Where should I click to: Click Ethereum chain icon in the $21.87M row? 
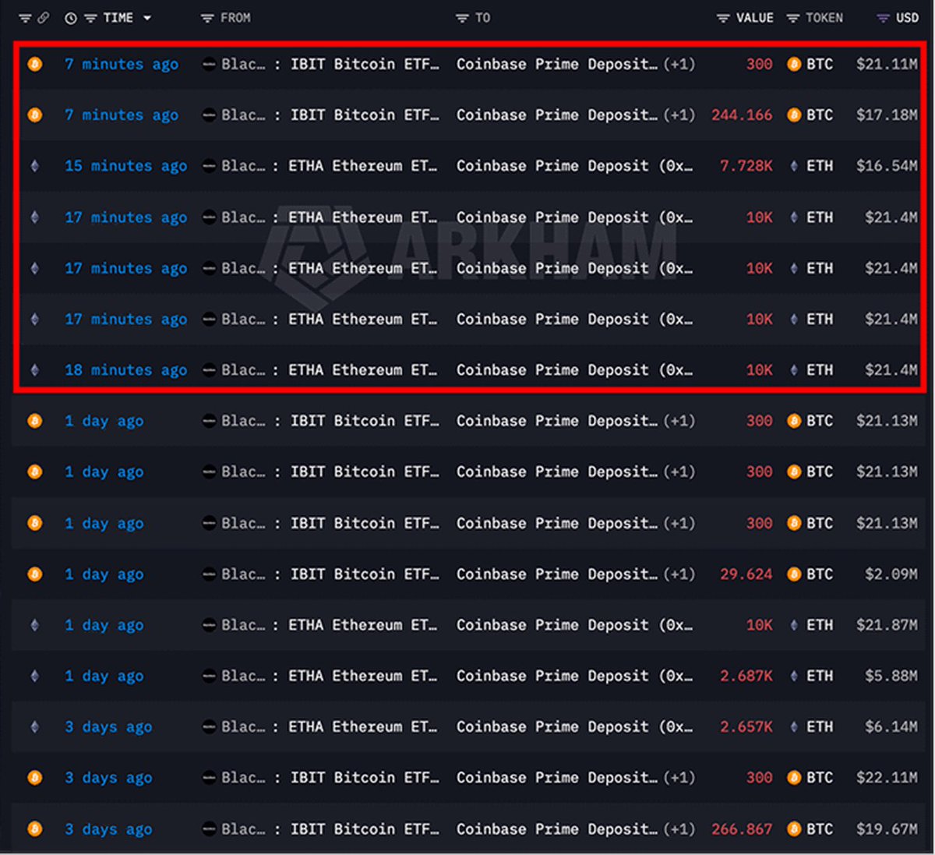tap(35, 624)
